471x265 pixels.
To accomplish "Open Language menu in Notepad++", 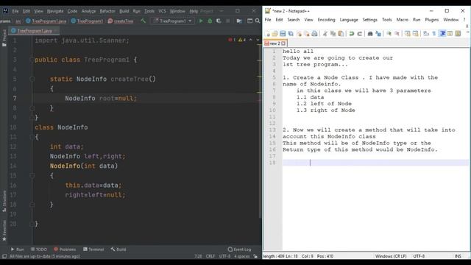I will point(349,20).
